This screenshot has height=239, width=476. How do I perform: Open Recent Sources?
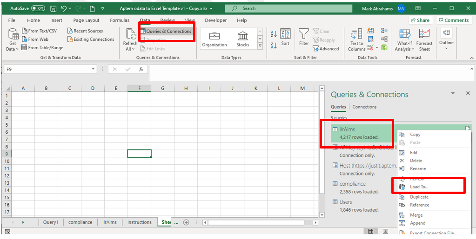[85, 31]
